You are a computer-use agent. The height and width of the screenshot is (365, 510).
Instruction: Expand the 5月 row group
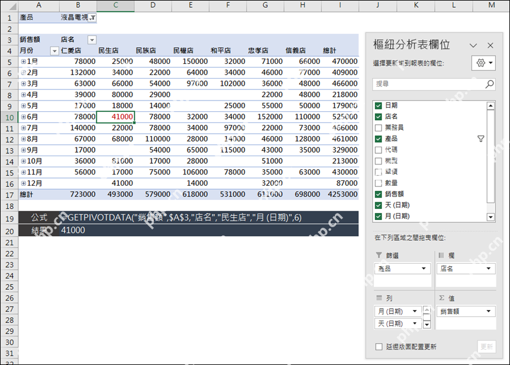[23, 106]
